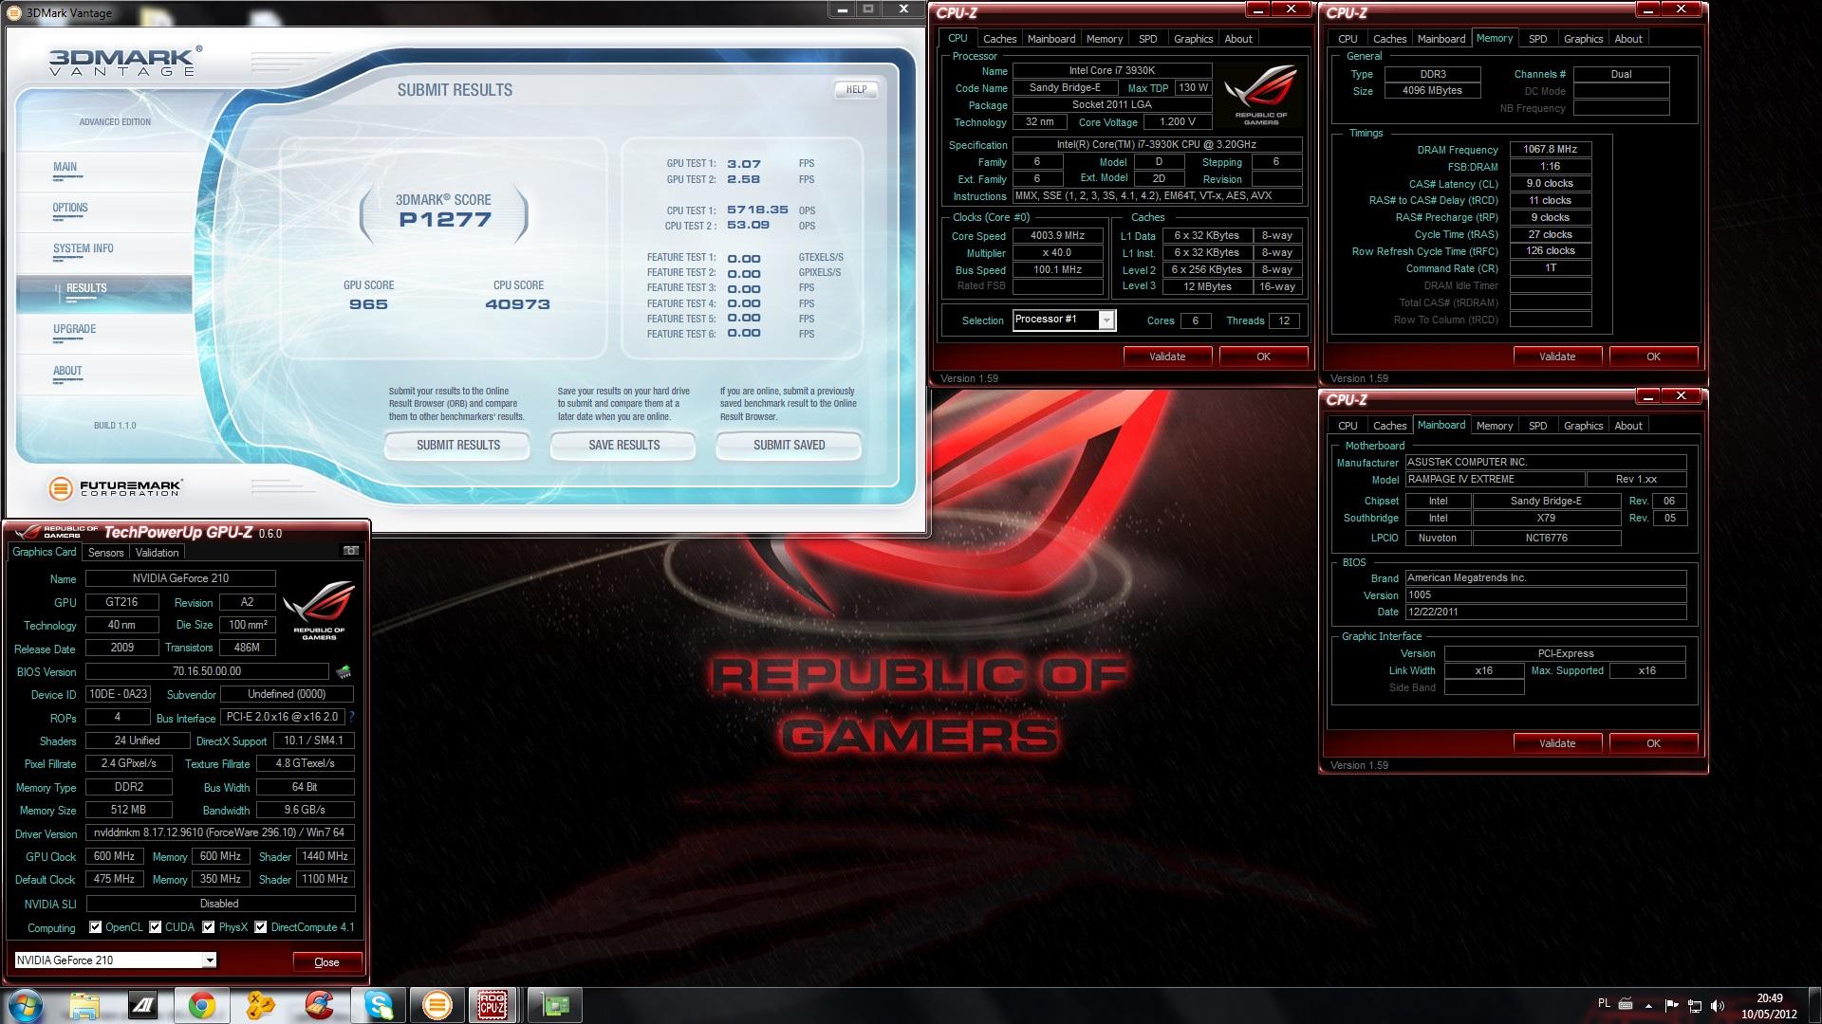1822x1024 pixels.
Task: Click the 3DMark Vantage title bar icon
Action: pos(14,12)
